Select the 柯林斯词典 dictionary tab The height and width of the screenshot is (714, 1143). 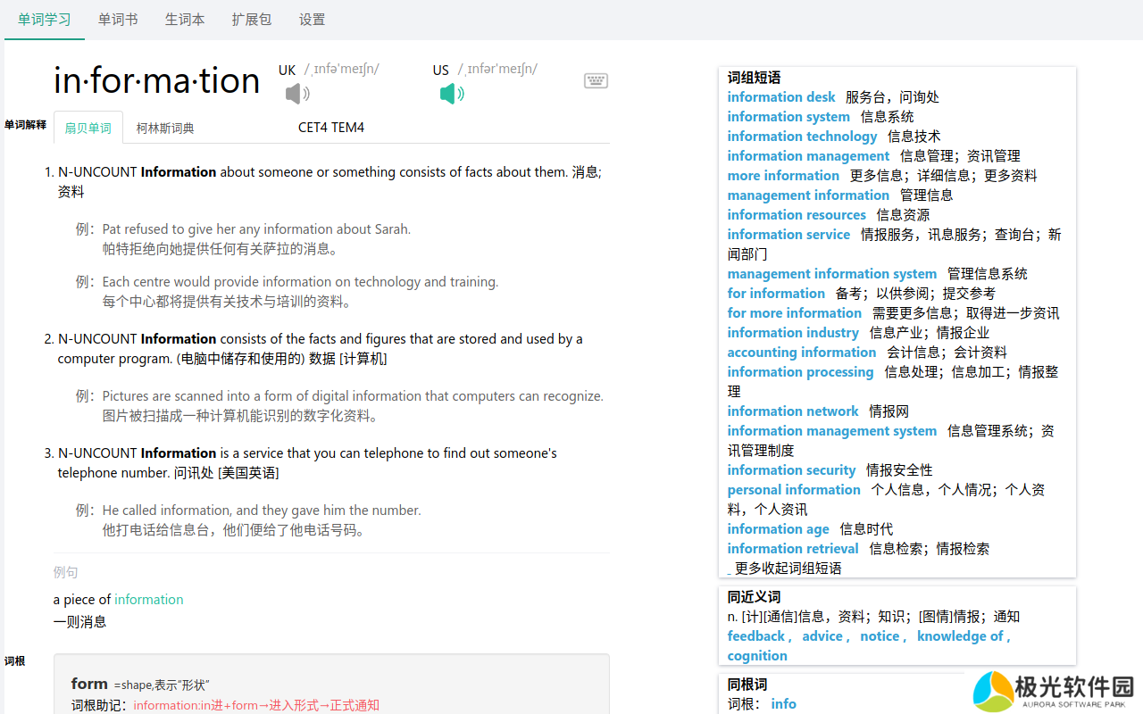(165, 129)
